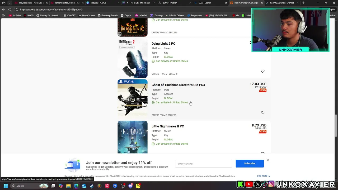The height and width of the screenshot is (190, 338).
Task: Open AfterSell bookmark
Action: point(141,16)
